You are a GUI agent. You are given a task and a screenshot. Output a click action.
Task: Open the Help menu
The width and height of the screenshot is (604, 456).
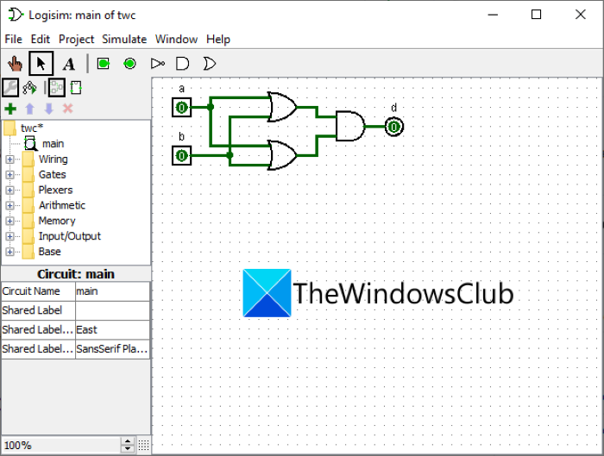218,40
